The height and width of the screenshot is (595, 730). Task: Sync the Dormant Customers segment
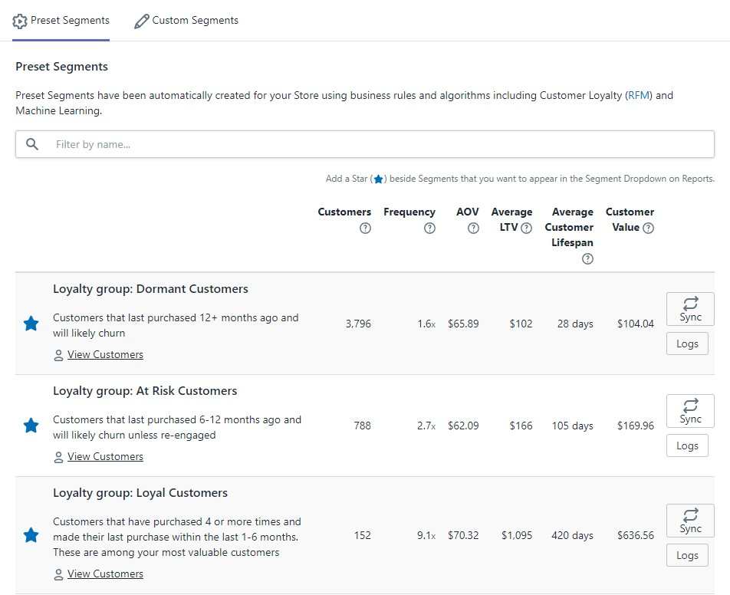click(690, 309)
